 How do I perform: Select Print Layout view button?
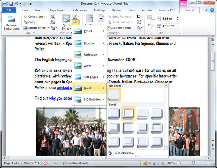click(144, 163)
